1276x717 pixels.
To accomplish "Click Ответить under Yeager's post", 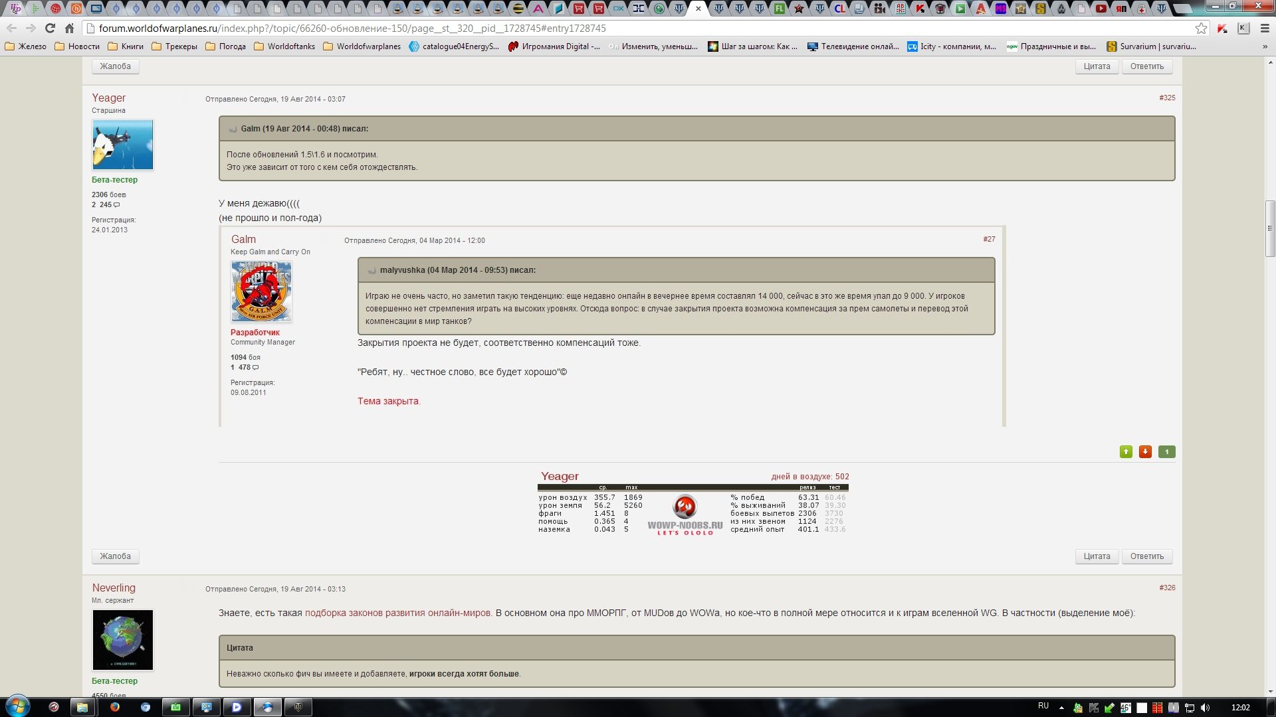I will pos(1146,556).
